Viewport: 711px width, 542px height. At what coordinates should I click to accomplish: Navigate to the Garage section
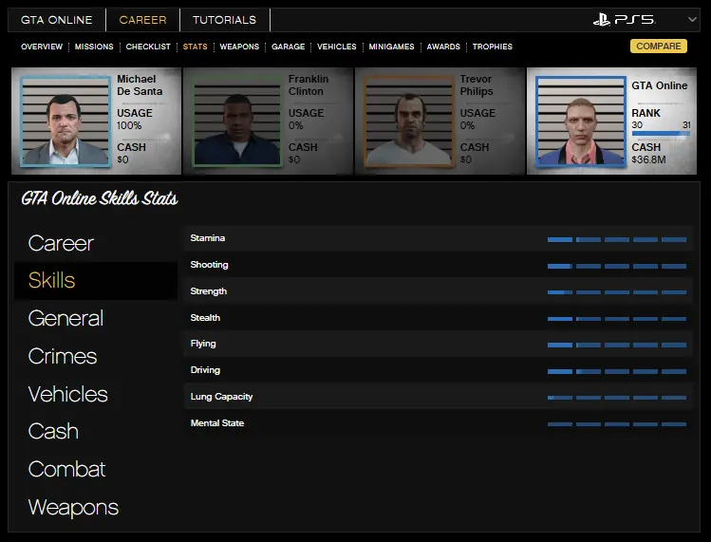(288, 47)
